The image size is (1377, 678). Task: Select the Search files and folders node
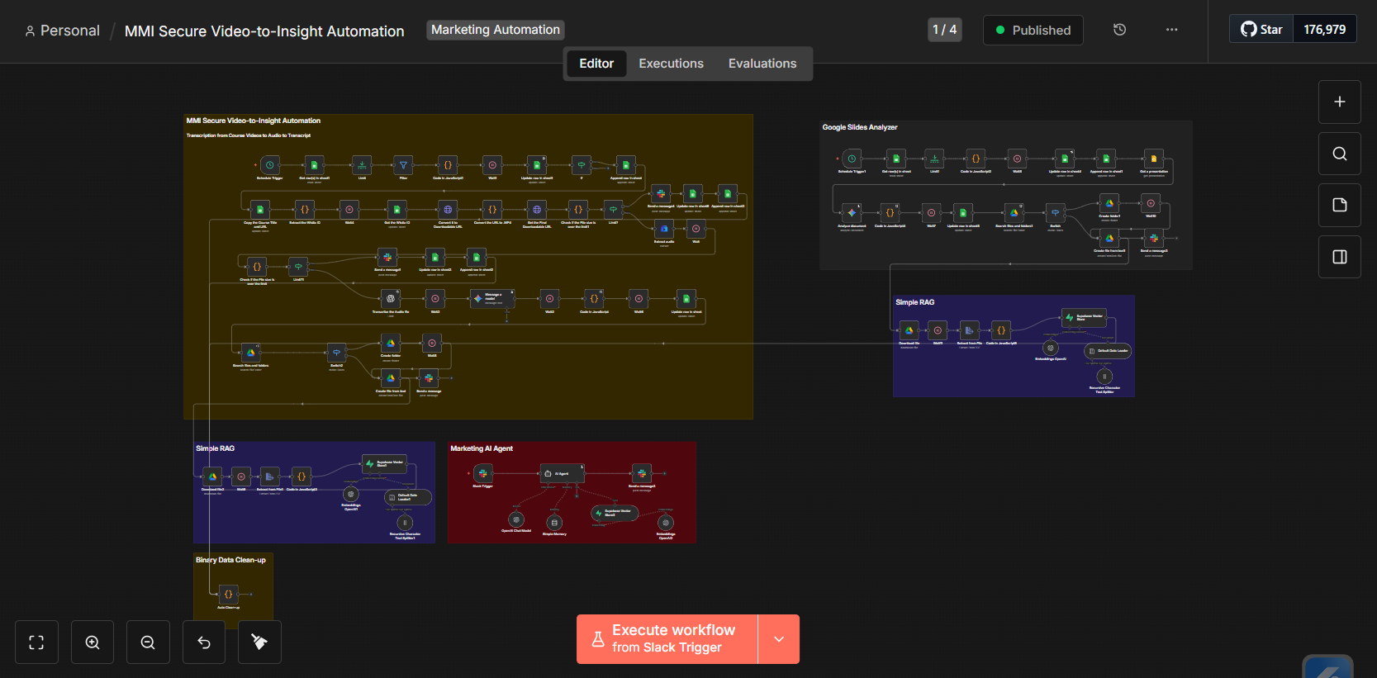(250, 353)
